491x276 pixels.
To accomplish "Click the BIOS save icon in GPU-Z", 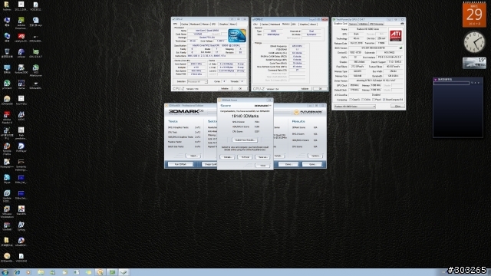I will (400, 48).
